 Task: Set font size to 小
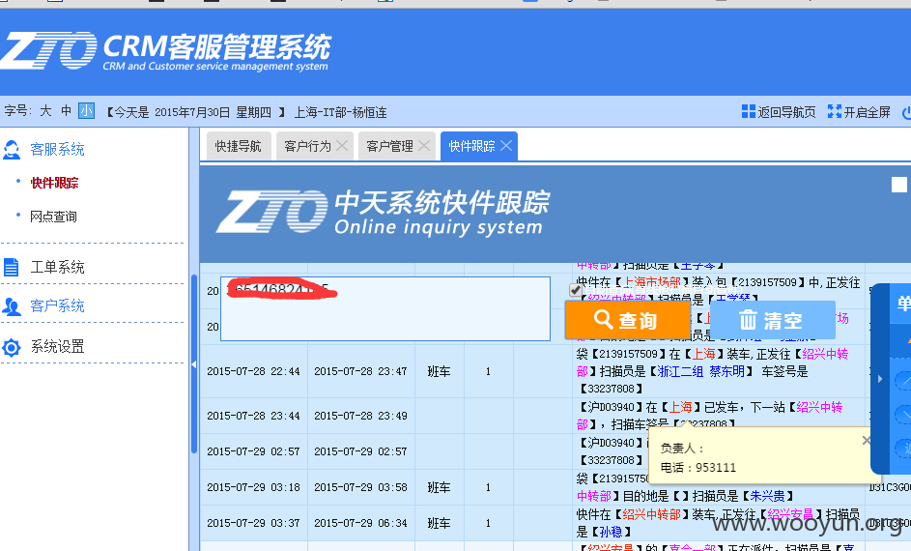point(87,111)
